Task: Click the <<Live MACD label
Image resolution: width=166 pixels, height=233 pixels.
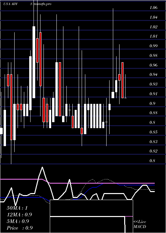Action: pyautogui.click(x=140, y=224)
